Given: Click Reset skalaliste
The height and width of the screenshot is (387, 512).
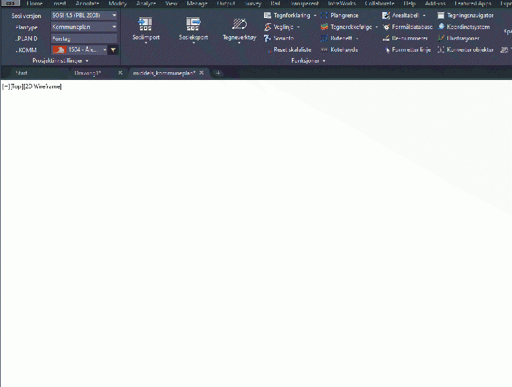Looking at the screenshot, I should click(x=292, y=50).
